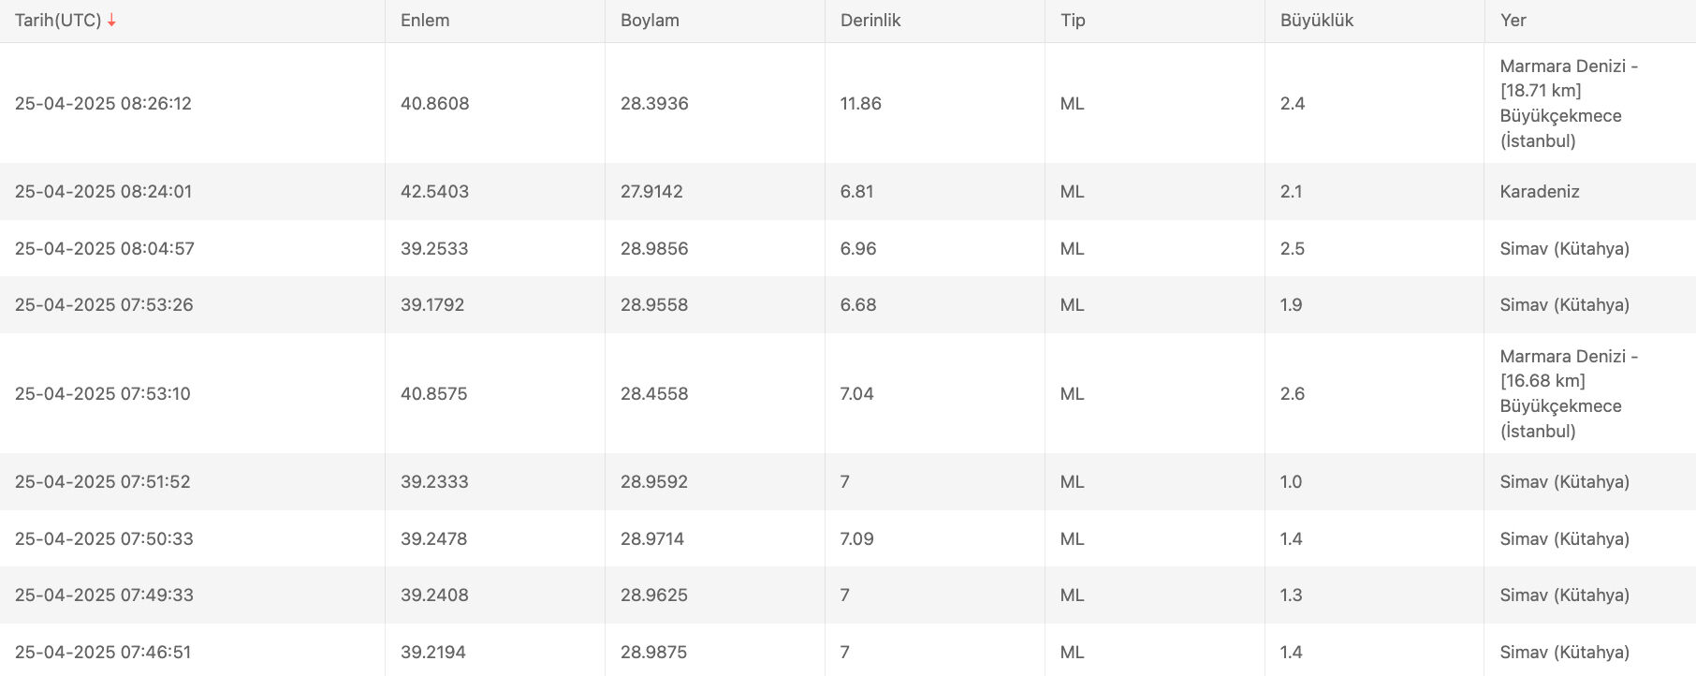Select the depth value 11.86
The image size is (1696, 676).
861,104
